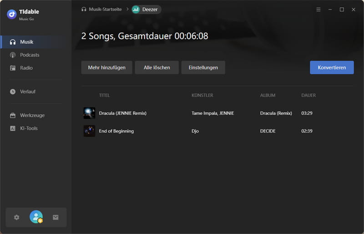The height and width of the screenshot is (234, 364).
Task: Open Einstellungen for conversion
Action: pyautogui.click(x=203, y=68)
